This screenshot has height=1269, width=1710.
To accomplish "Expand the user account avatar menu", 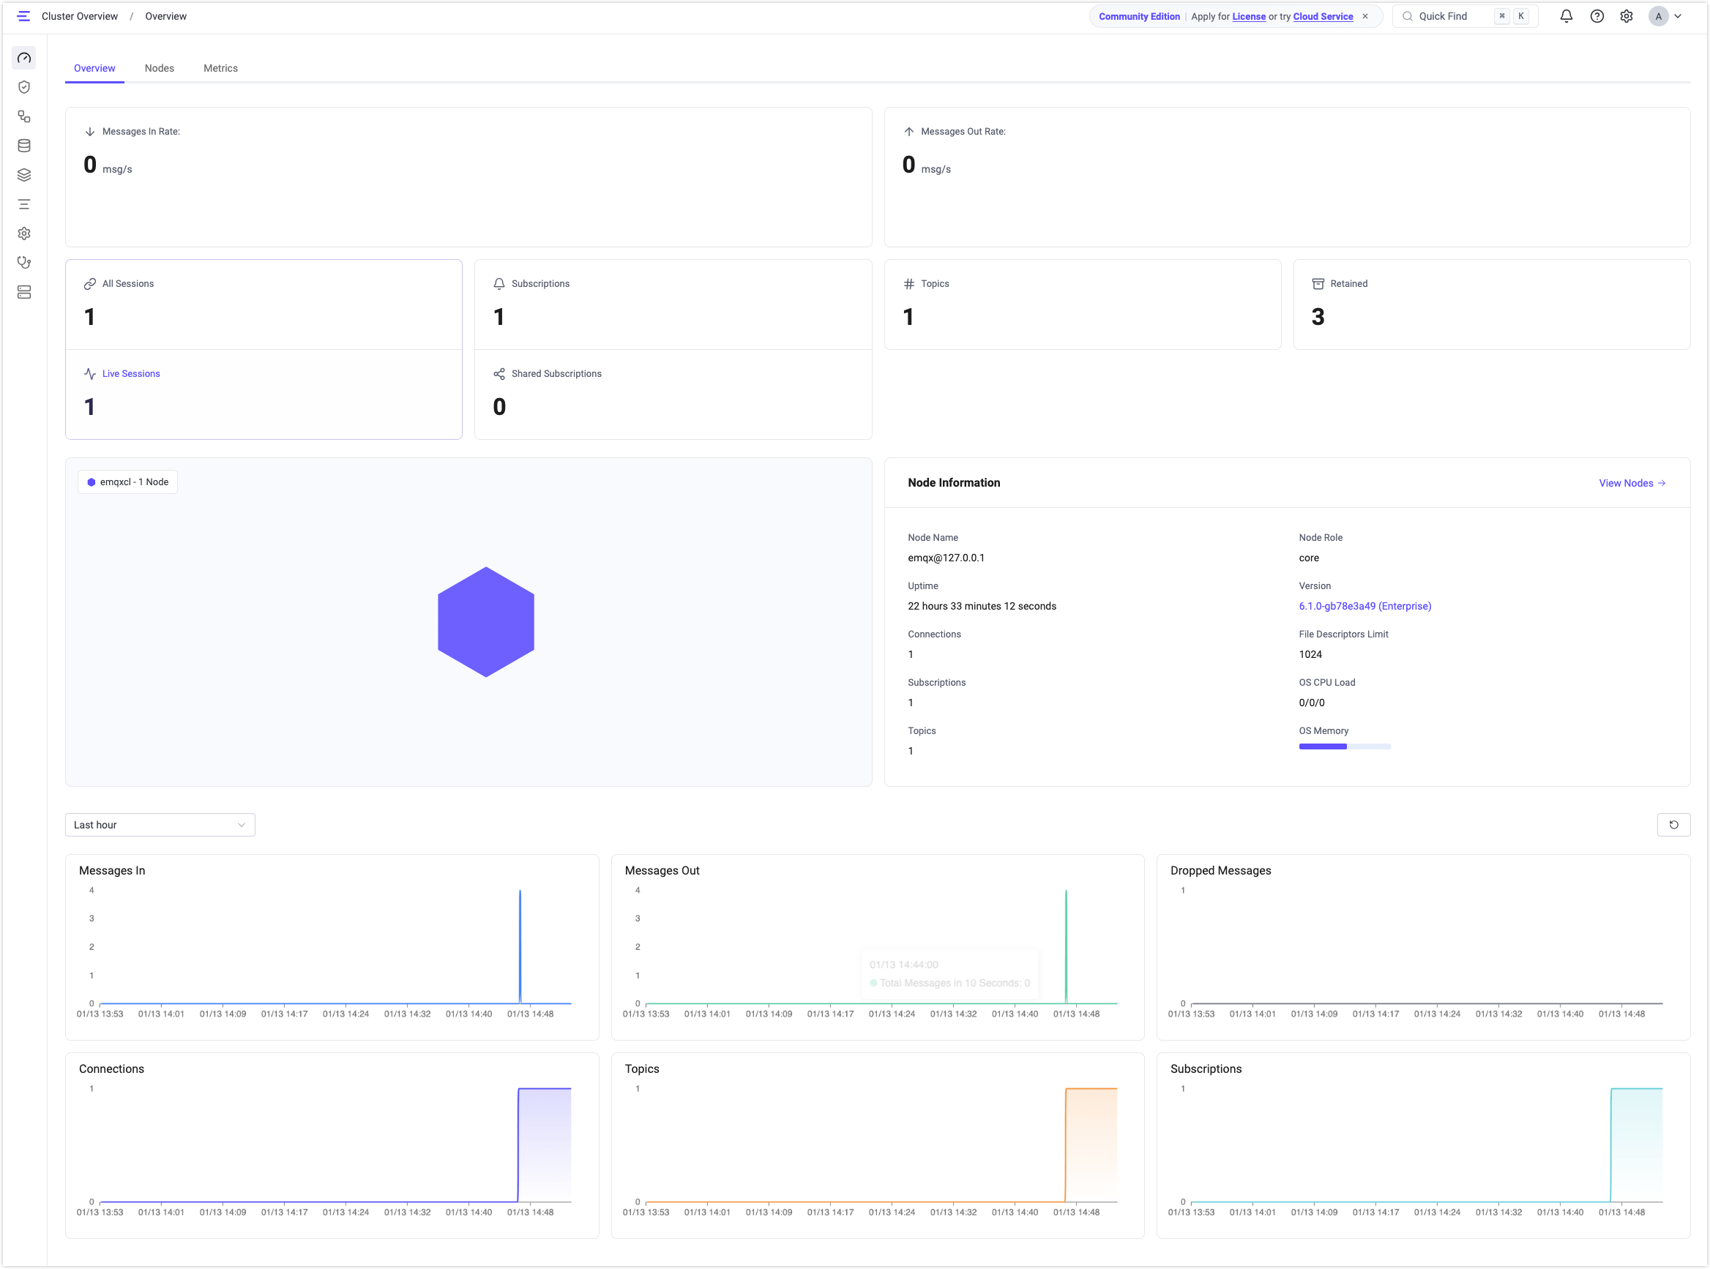I will coord(1665,15).
